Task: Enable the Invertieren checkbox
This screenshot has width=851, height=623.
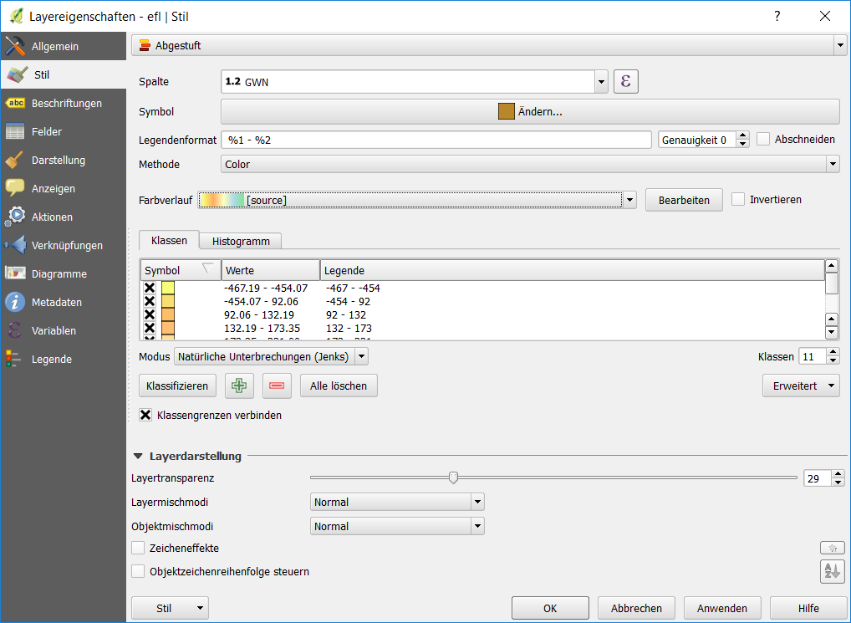Action: (x=738, y=200)
